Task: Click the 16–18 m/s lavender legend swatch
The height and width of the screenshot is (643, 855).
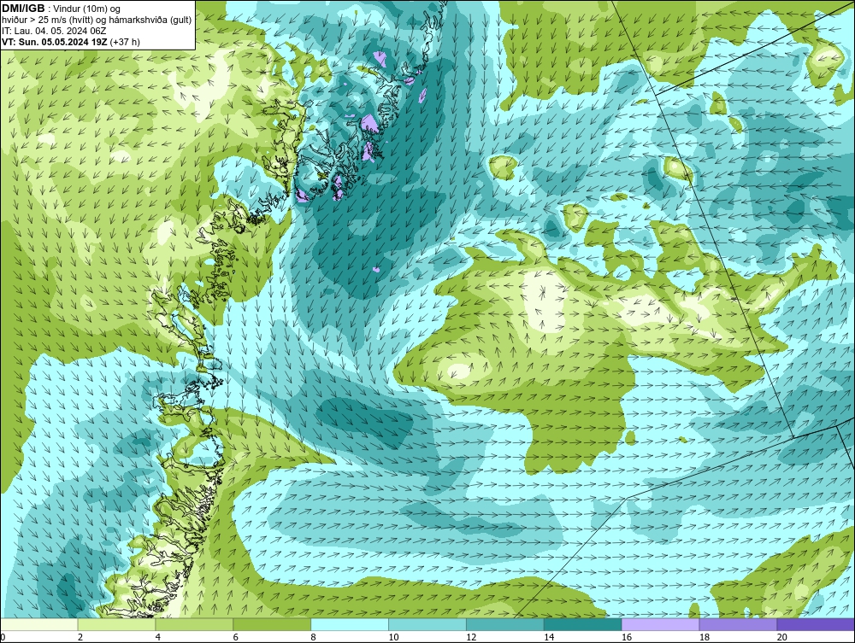Action: tap(660, 624)
